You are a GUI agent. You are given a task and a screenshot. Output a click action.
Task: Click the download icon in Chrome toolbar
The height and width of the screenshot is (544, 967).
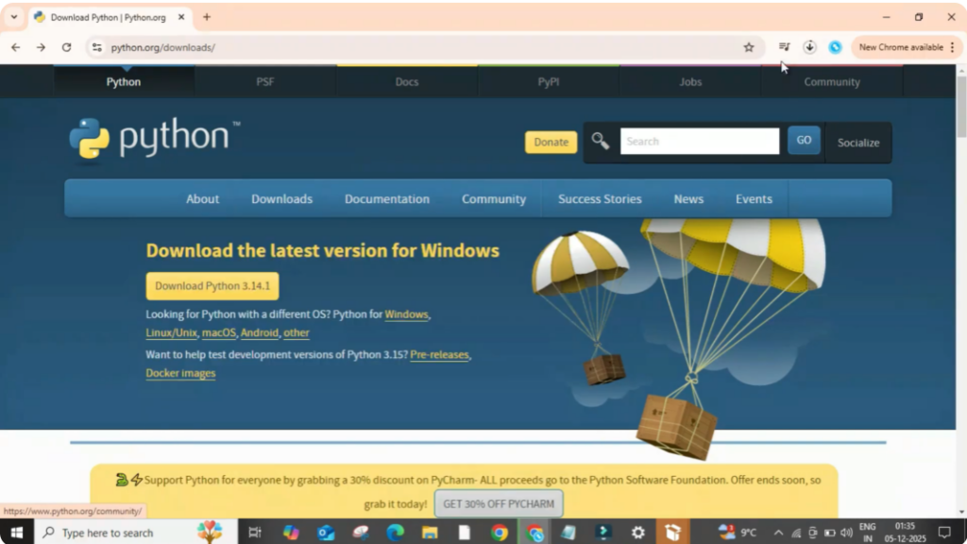(809, 46)
